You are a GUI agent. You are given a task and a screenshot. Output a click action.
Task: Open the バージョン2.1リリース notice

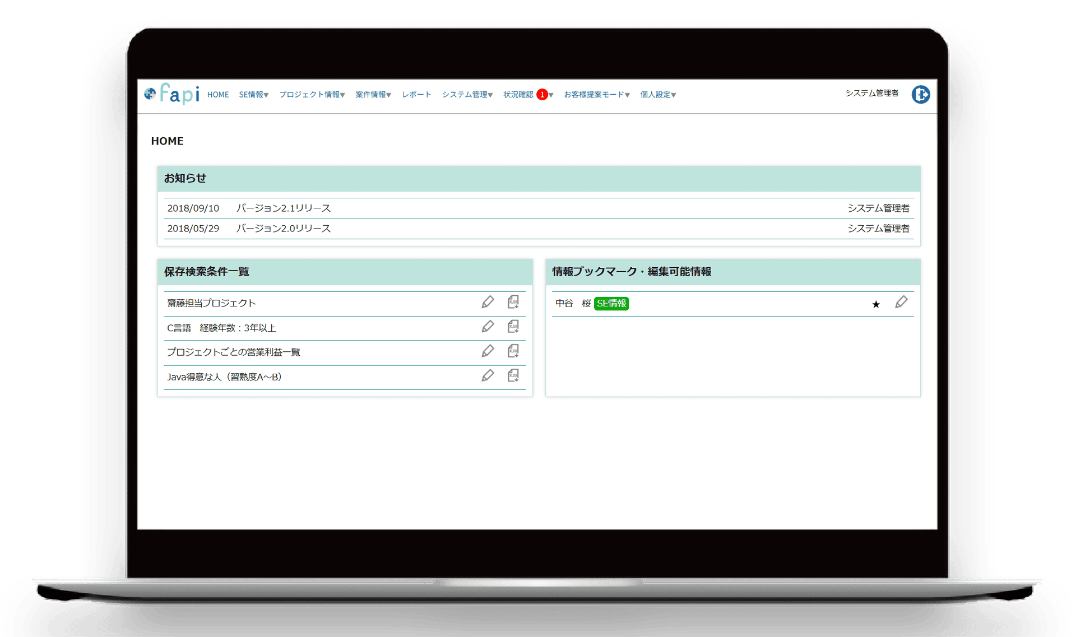click(284, 208)
